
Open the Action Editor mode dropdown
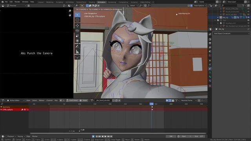[x=16, y=100]
